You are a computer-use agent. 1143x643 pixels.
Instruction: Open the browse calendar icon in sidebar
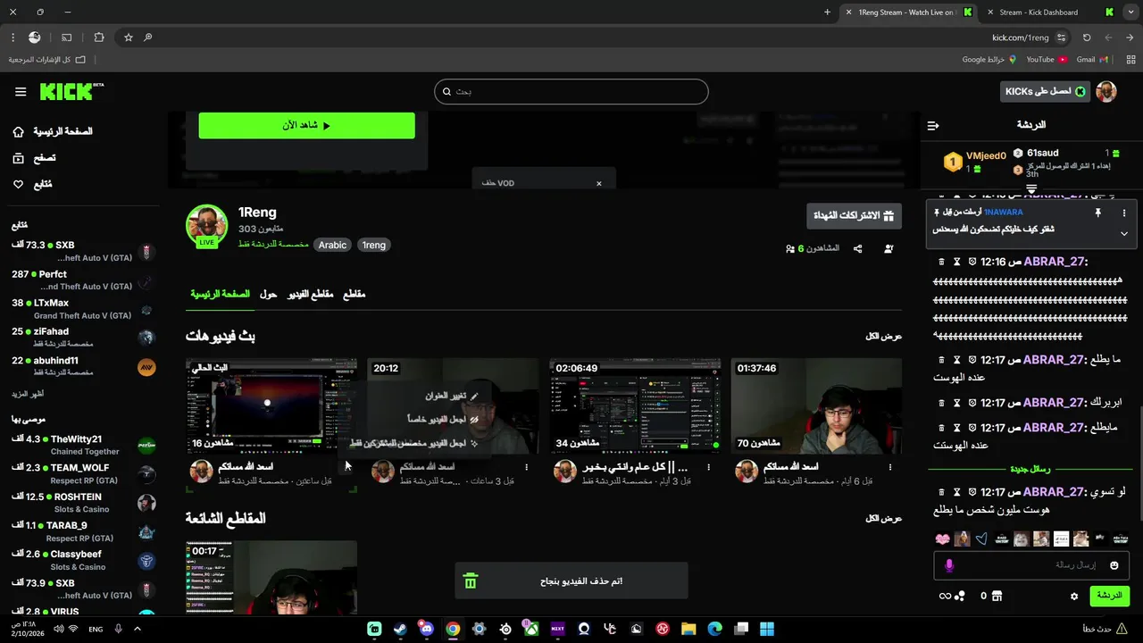(19, 158)
